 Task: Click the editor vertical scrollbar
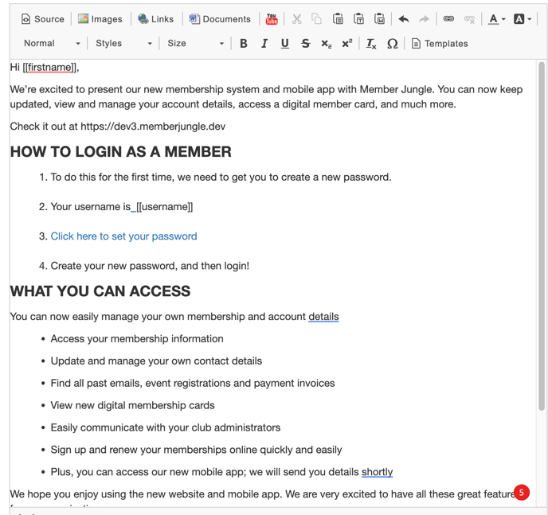tap(542, 236)
